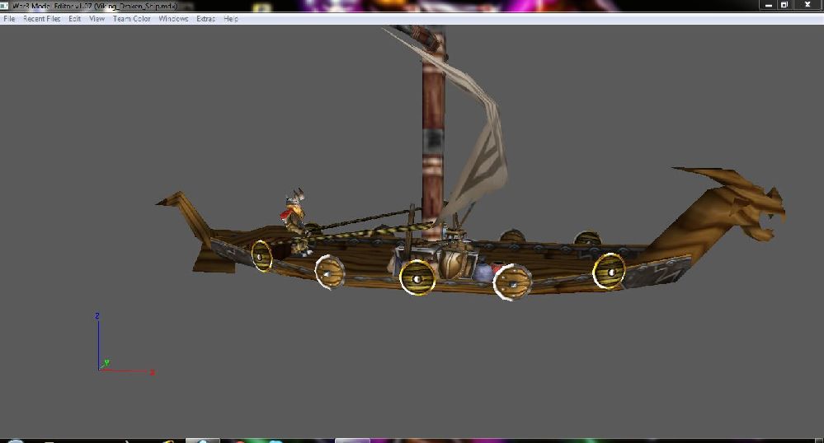This screenshot has width=824, height=443.
Task: Open the File menu
Action: (x=9, y=18)
